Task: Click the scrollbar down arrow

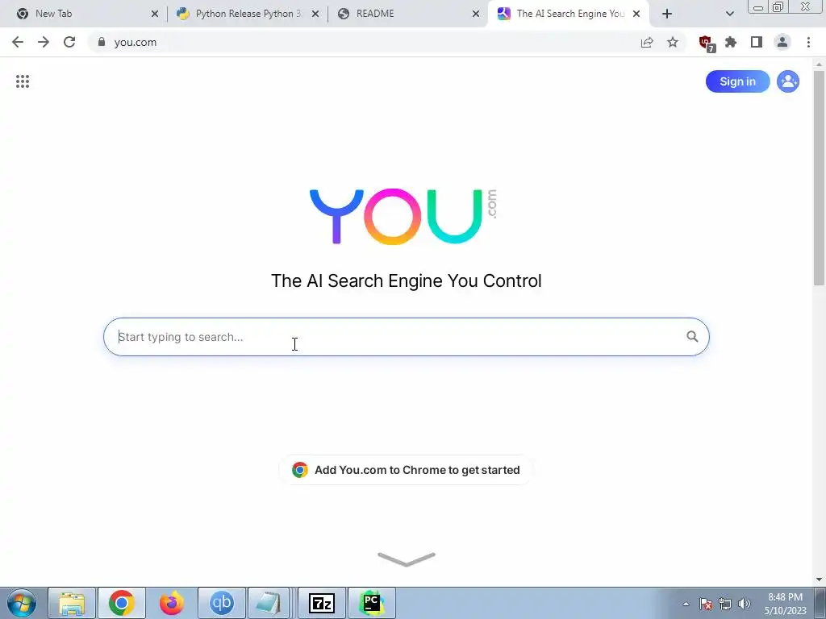Action: (x=819, y=580)
